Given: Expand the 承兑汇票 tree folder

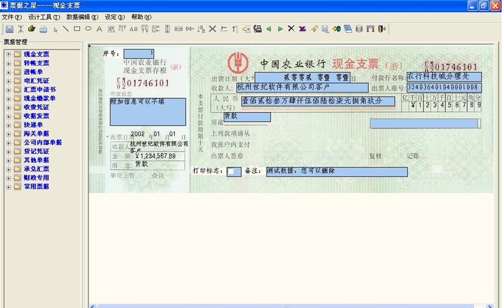Looking at the screenshot, I should [8, 169].
